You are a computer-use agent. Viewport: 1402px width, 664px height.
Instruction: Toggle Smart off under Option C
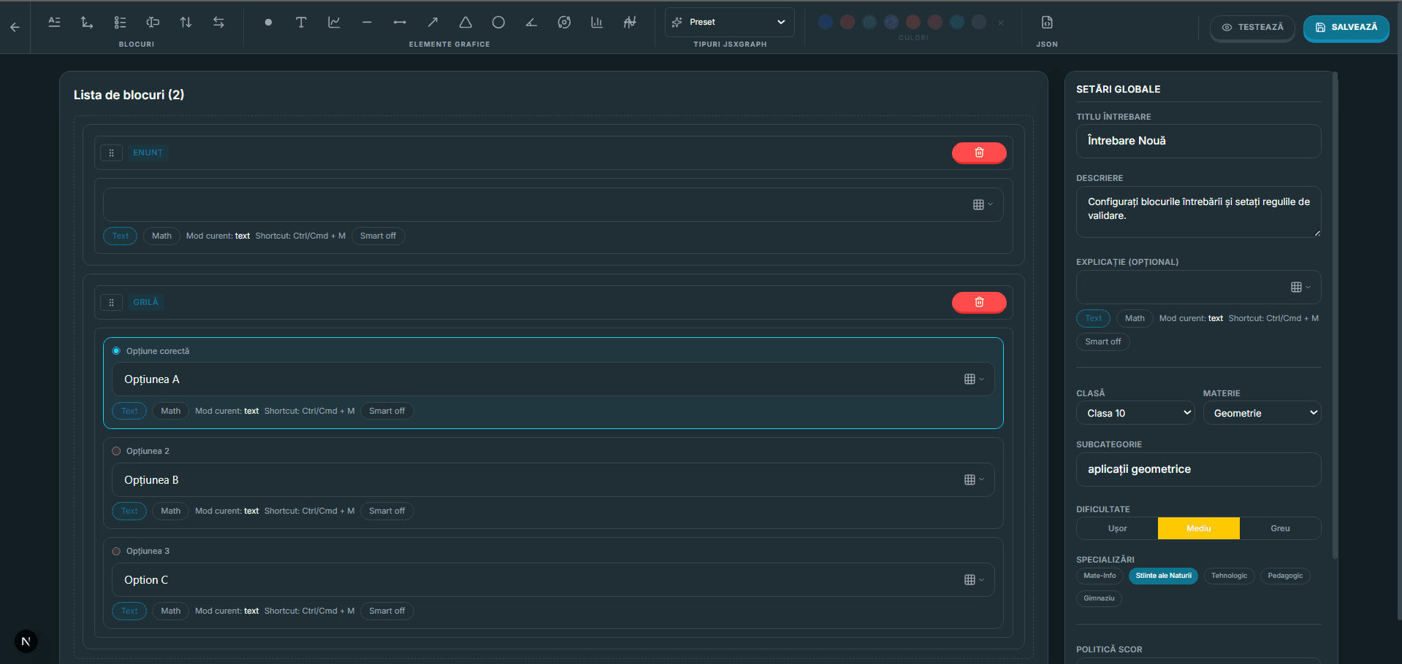click(x=387, y=611)
